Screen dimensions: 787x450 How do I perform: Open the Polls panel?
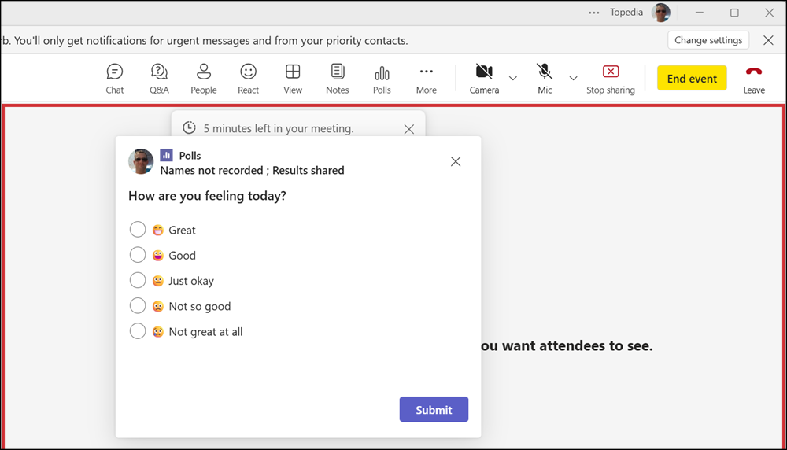[382, 79]
